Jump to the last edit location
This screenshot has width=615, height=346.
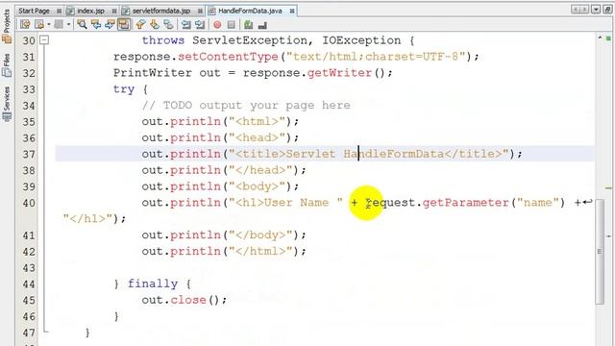[25, 24]
